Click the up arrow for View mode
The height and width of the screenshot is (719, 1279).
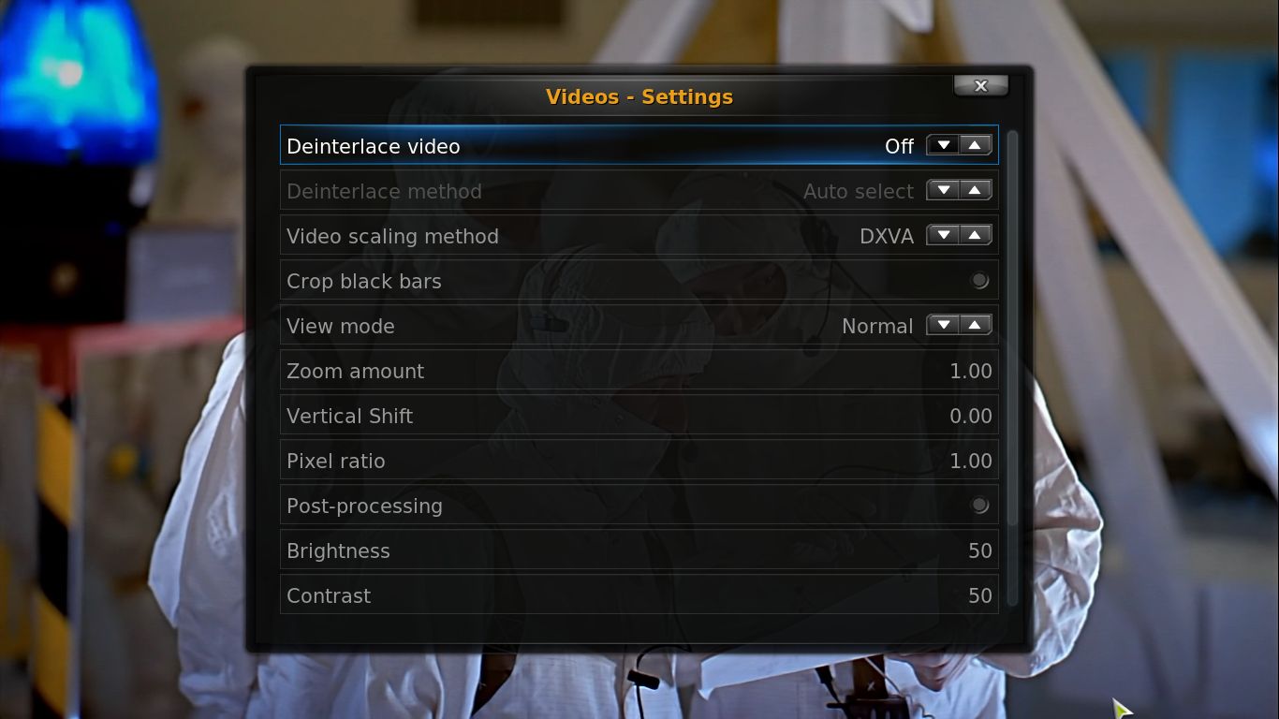(976, 325)
